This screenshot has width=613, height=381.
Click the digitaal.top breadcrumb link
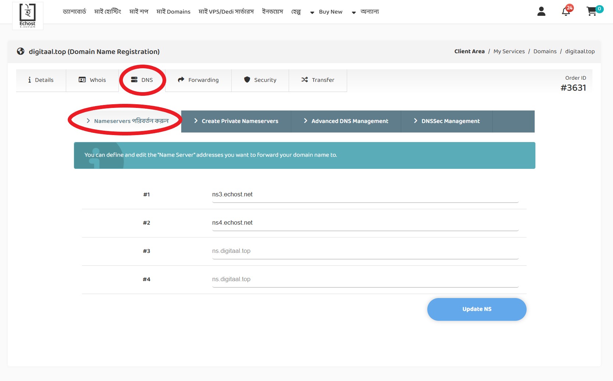click(x=580, y=51)
